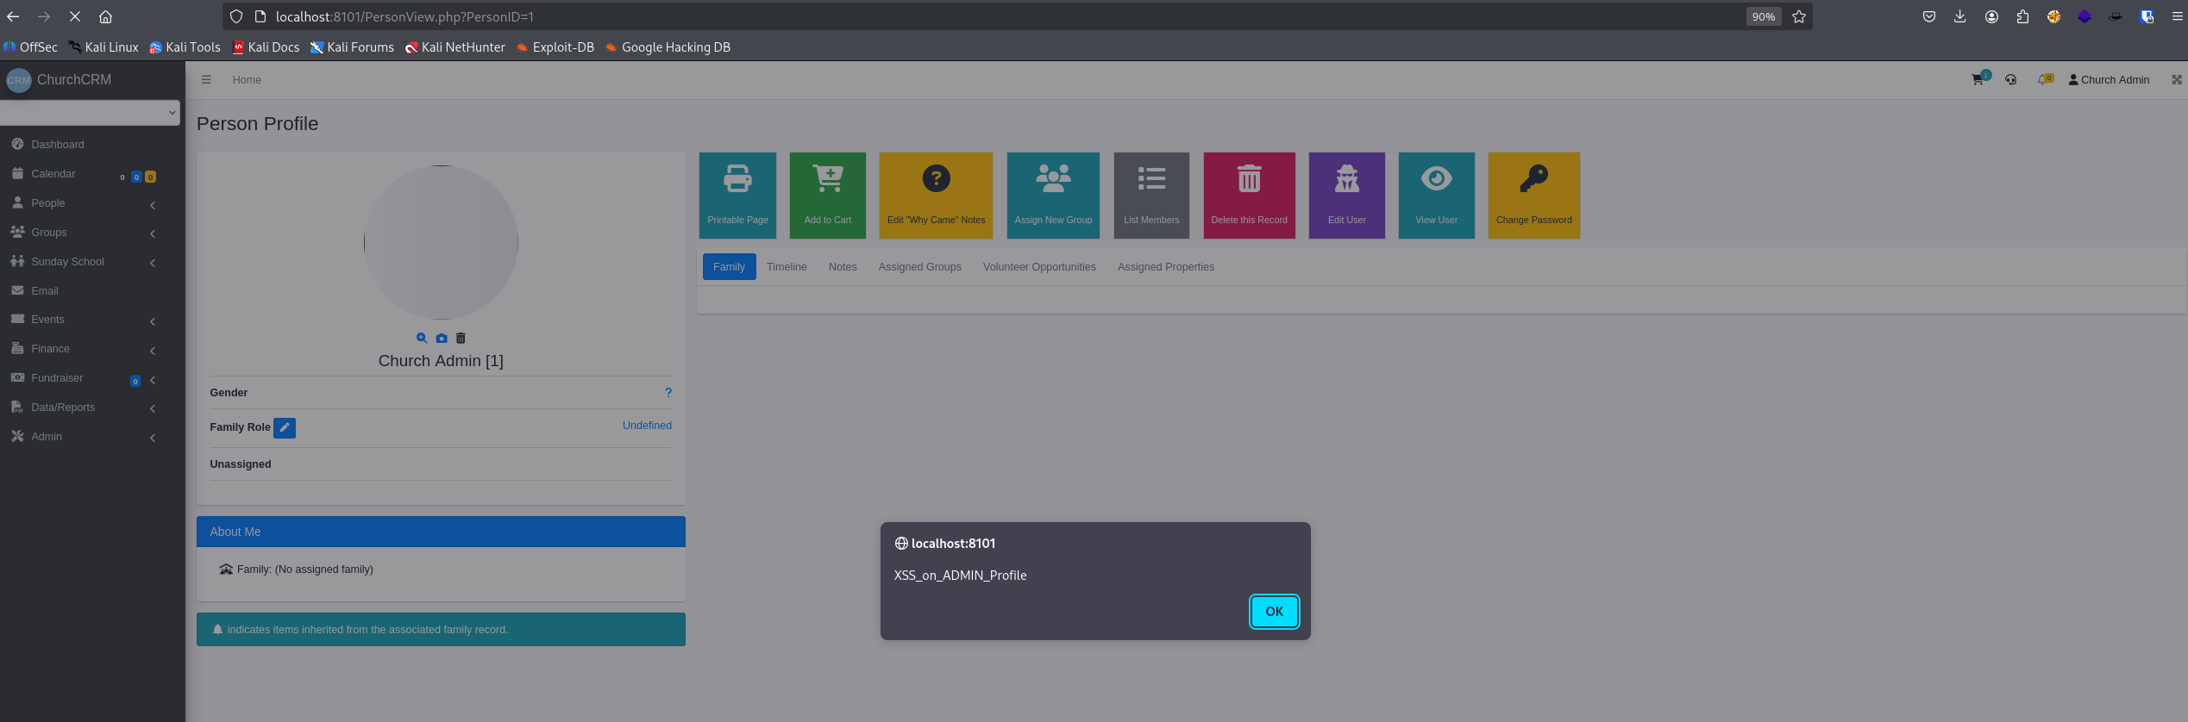This screenshot has height=722, width=2188.
Task: Click the blue Family Role edit pencil
Action: [x=285, y=427]
